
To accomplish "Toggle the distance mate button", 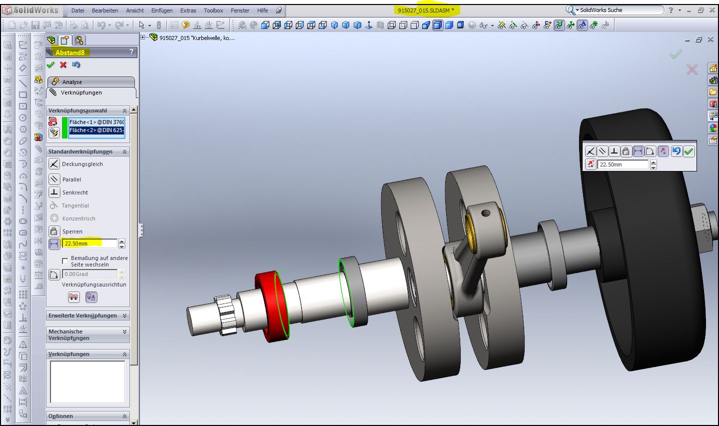I will 54,243.
